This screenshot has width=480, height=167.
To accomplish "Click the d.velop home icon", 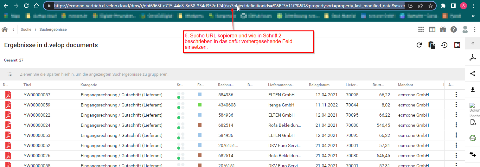I will click(x=5, y=29).
